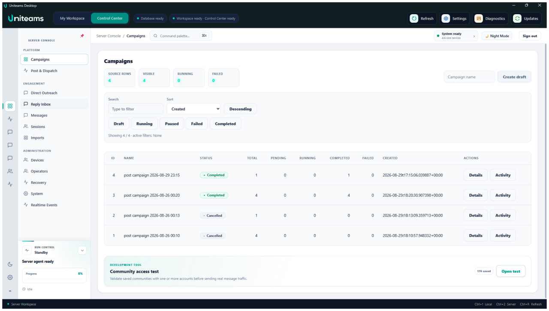Open Campaigns in the Platform section
Screen dimensions: 549x311
(54, 60)
